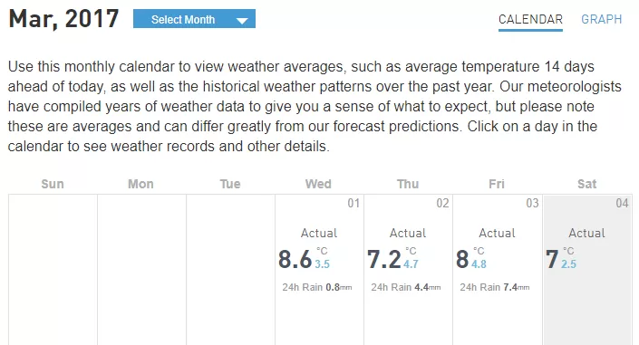
Task: Open March 01 day cell
Action: (x=319, y=270)
